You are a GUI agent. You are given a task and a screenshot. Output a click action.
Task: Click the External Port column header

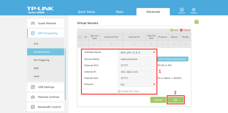coord(111,37)
